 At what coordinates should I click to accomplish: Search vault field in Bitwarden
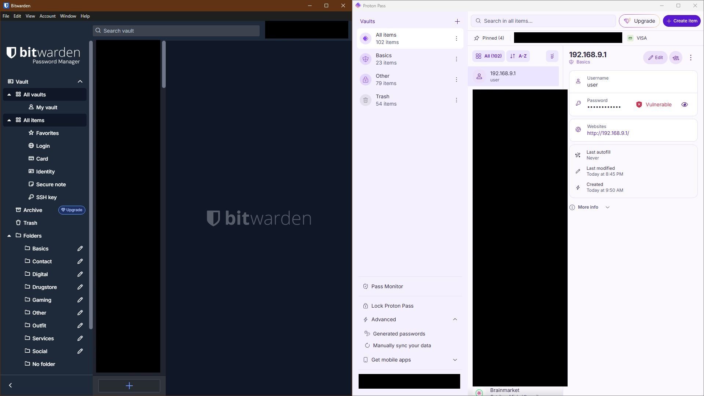tap(176, 31)
